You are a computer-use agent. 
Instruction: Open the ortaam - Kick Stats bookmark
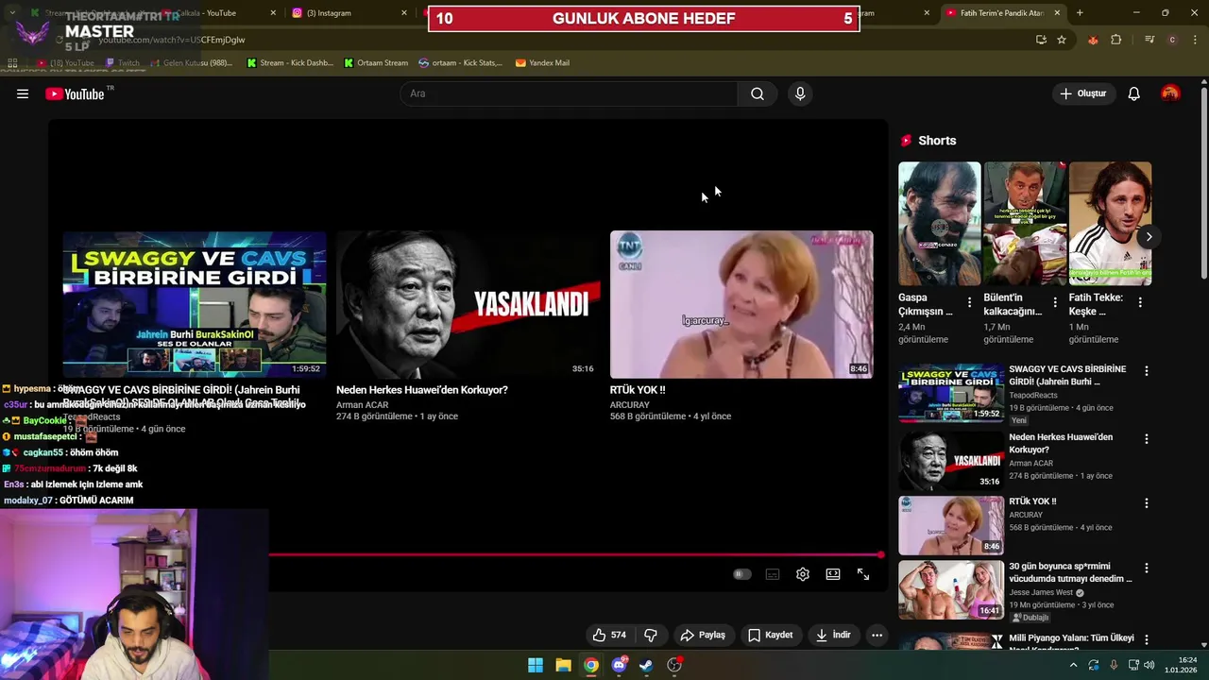pyautogui.click(x=461, y=62)
